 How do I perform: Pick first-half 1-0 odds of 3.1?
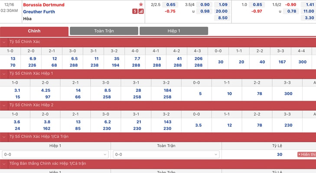17,90
